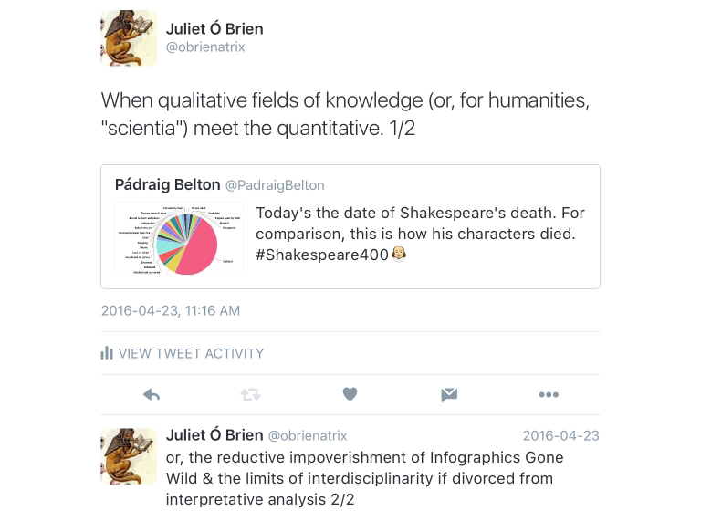
Task: Click the @PadraigBelton handle
Action: click(x=275, y=185)
